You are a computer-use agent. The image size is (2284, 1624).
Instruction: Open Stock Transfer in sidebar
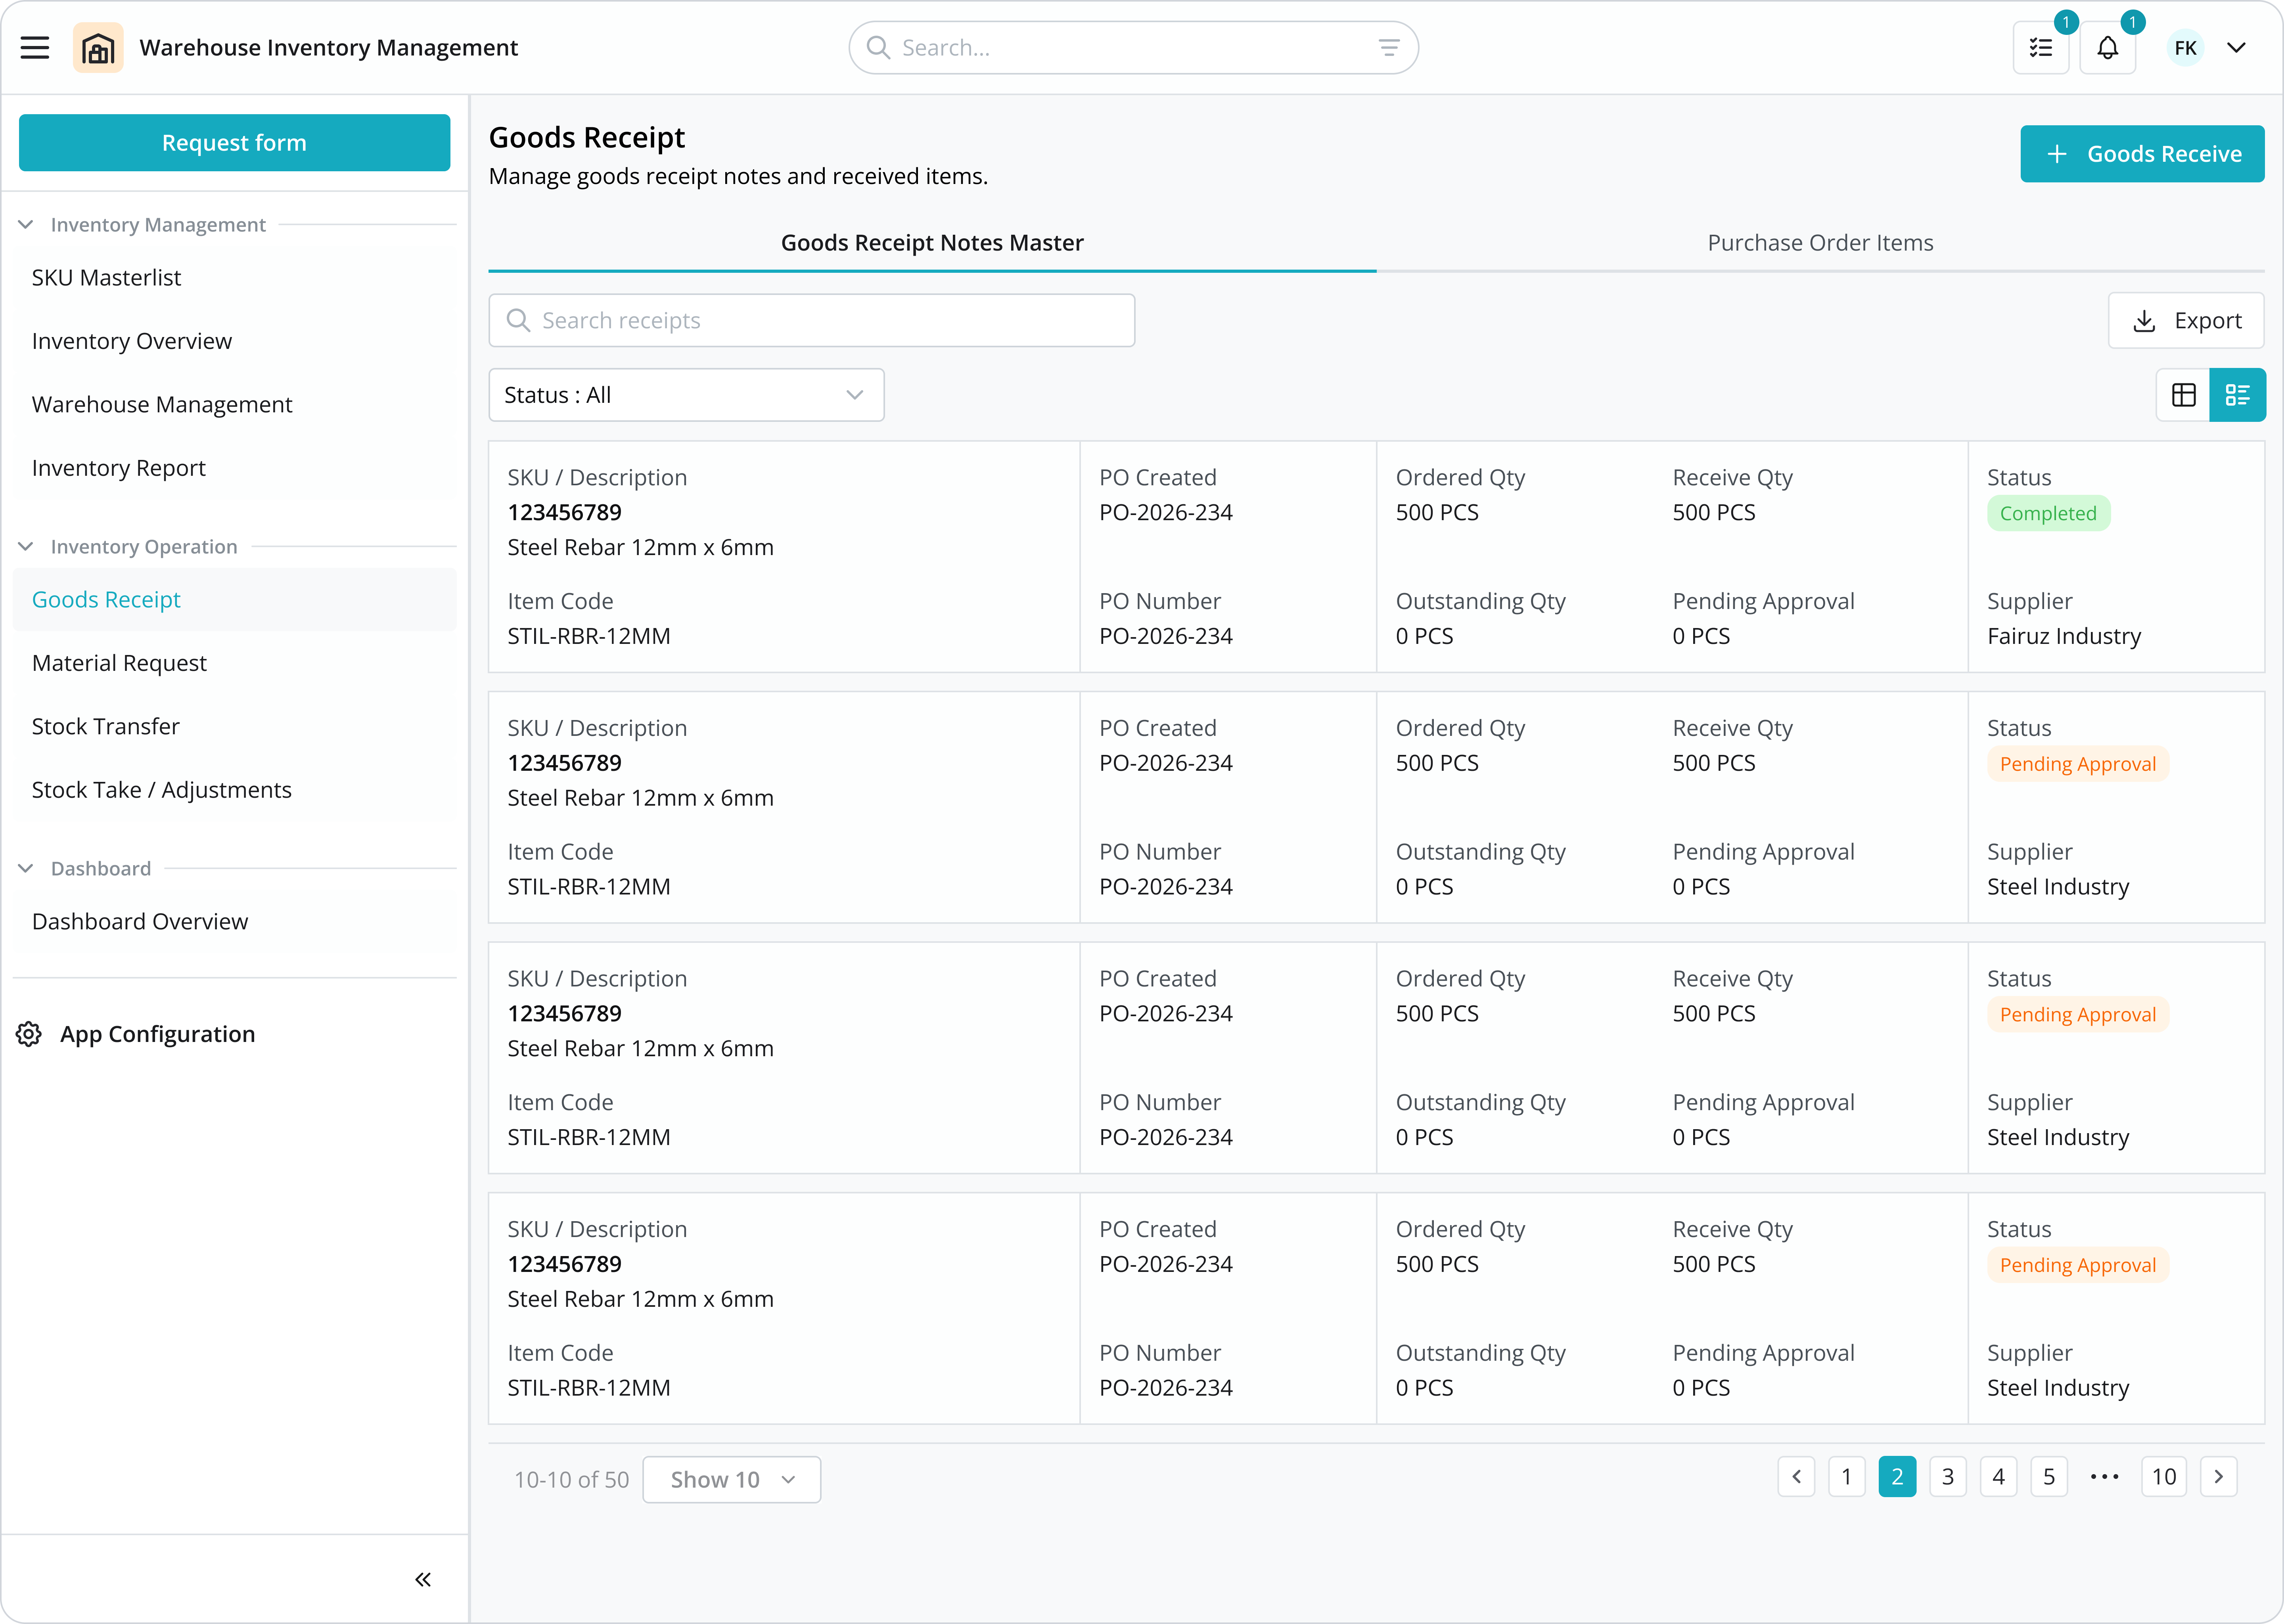[106, 727]
